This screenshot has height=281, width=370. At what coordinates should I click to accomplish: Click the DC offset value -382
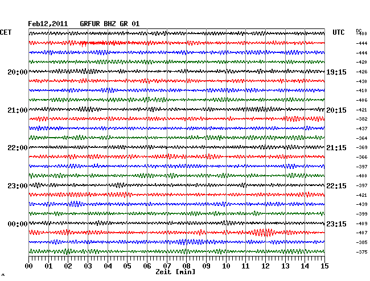pyautogui.click(x=361, y=119)
